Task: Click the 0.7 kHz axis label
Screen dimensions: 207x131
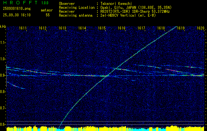Action: 3,108
